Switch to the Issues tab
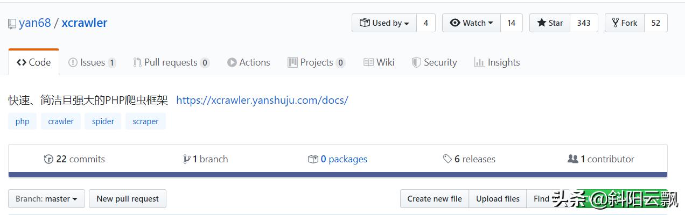This screenshot has height=215, width=685. (92, 62)
